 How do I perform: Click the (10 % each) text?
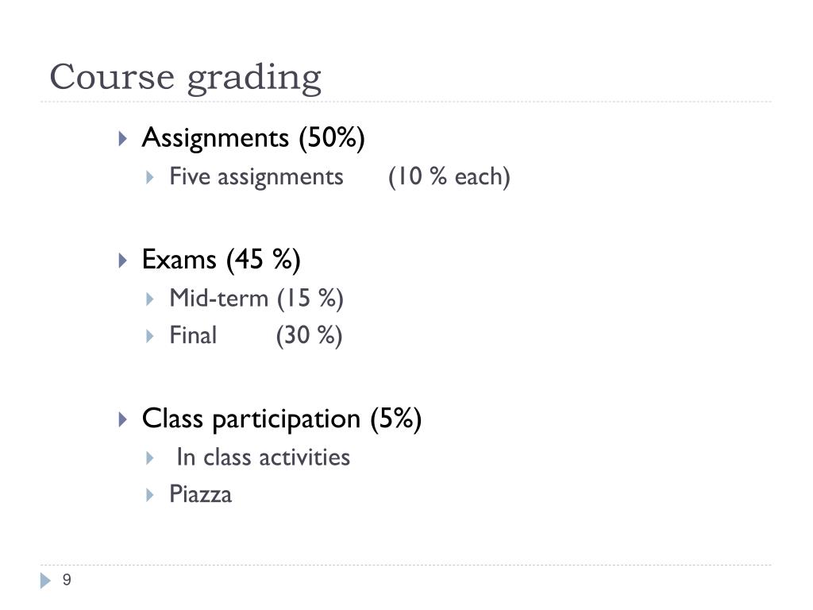(x=449, y=177)
